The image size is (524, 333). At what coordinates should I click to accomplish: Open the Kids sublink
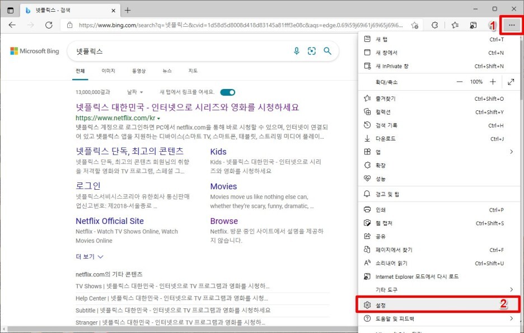click(218, 152)
